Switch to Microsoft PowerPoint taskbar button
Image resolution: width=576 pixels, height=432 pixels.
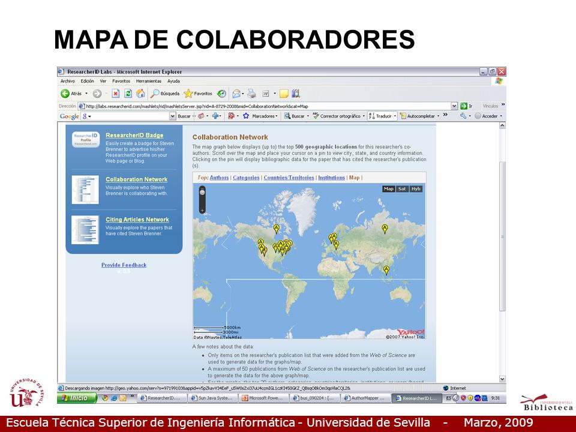point(263,398)
